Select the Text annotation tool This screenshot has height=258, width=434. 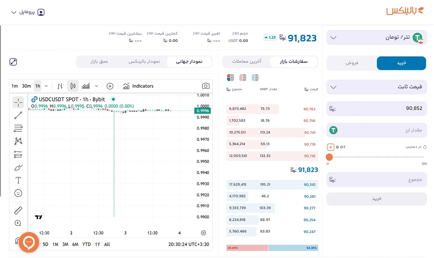coord(18,180)
